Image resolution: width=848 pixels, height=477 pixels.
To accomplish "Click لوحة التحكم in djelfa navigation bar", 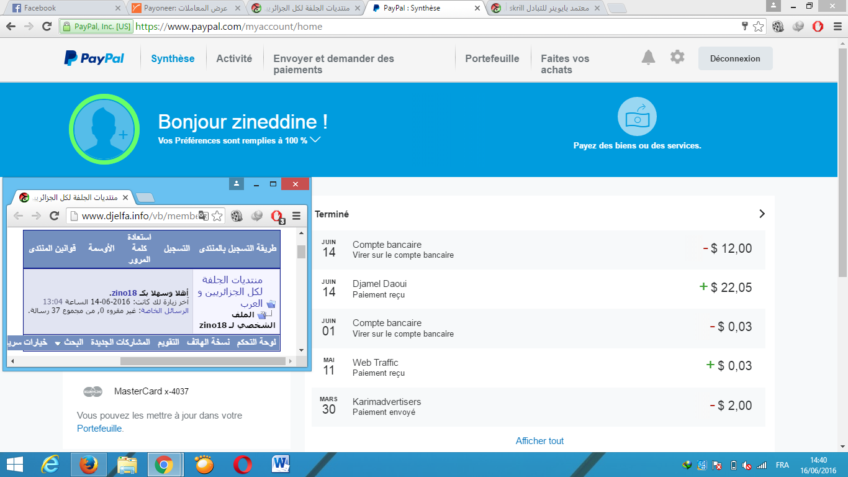I will point(256,343).
